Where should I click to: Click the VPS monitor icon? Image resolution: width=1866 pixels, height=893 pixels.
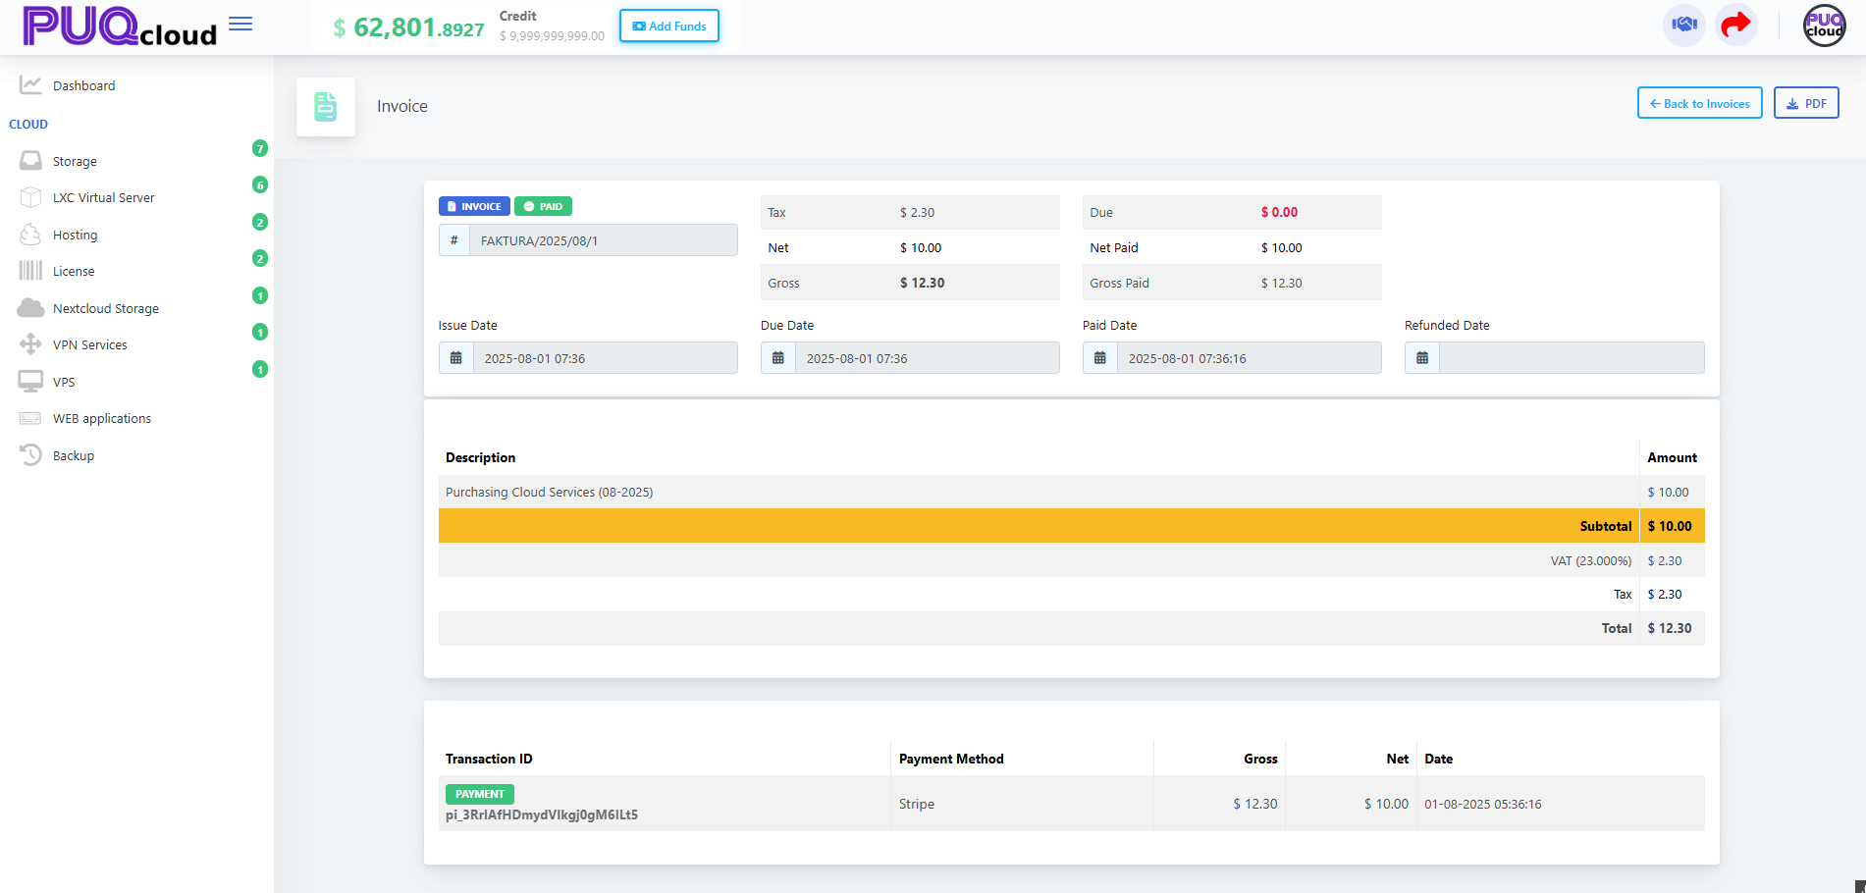tap(30, 381)
